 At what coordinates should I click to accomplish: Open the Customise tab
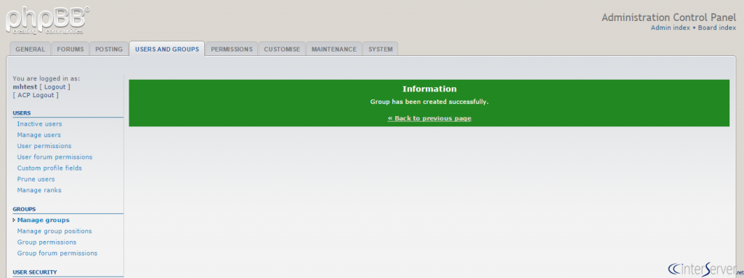coord(282,49)
